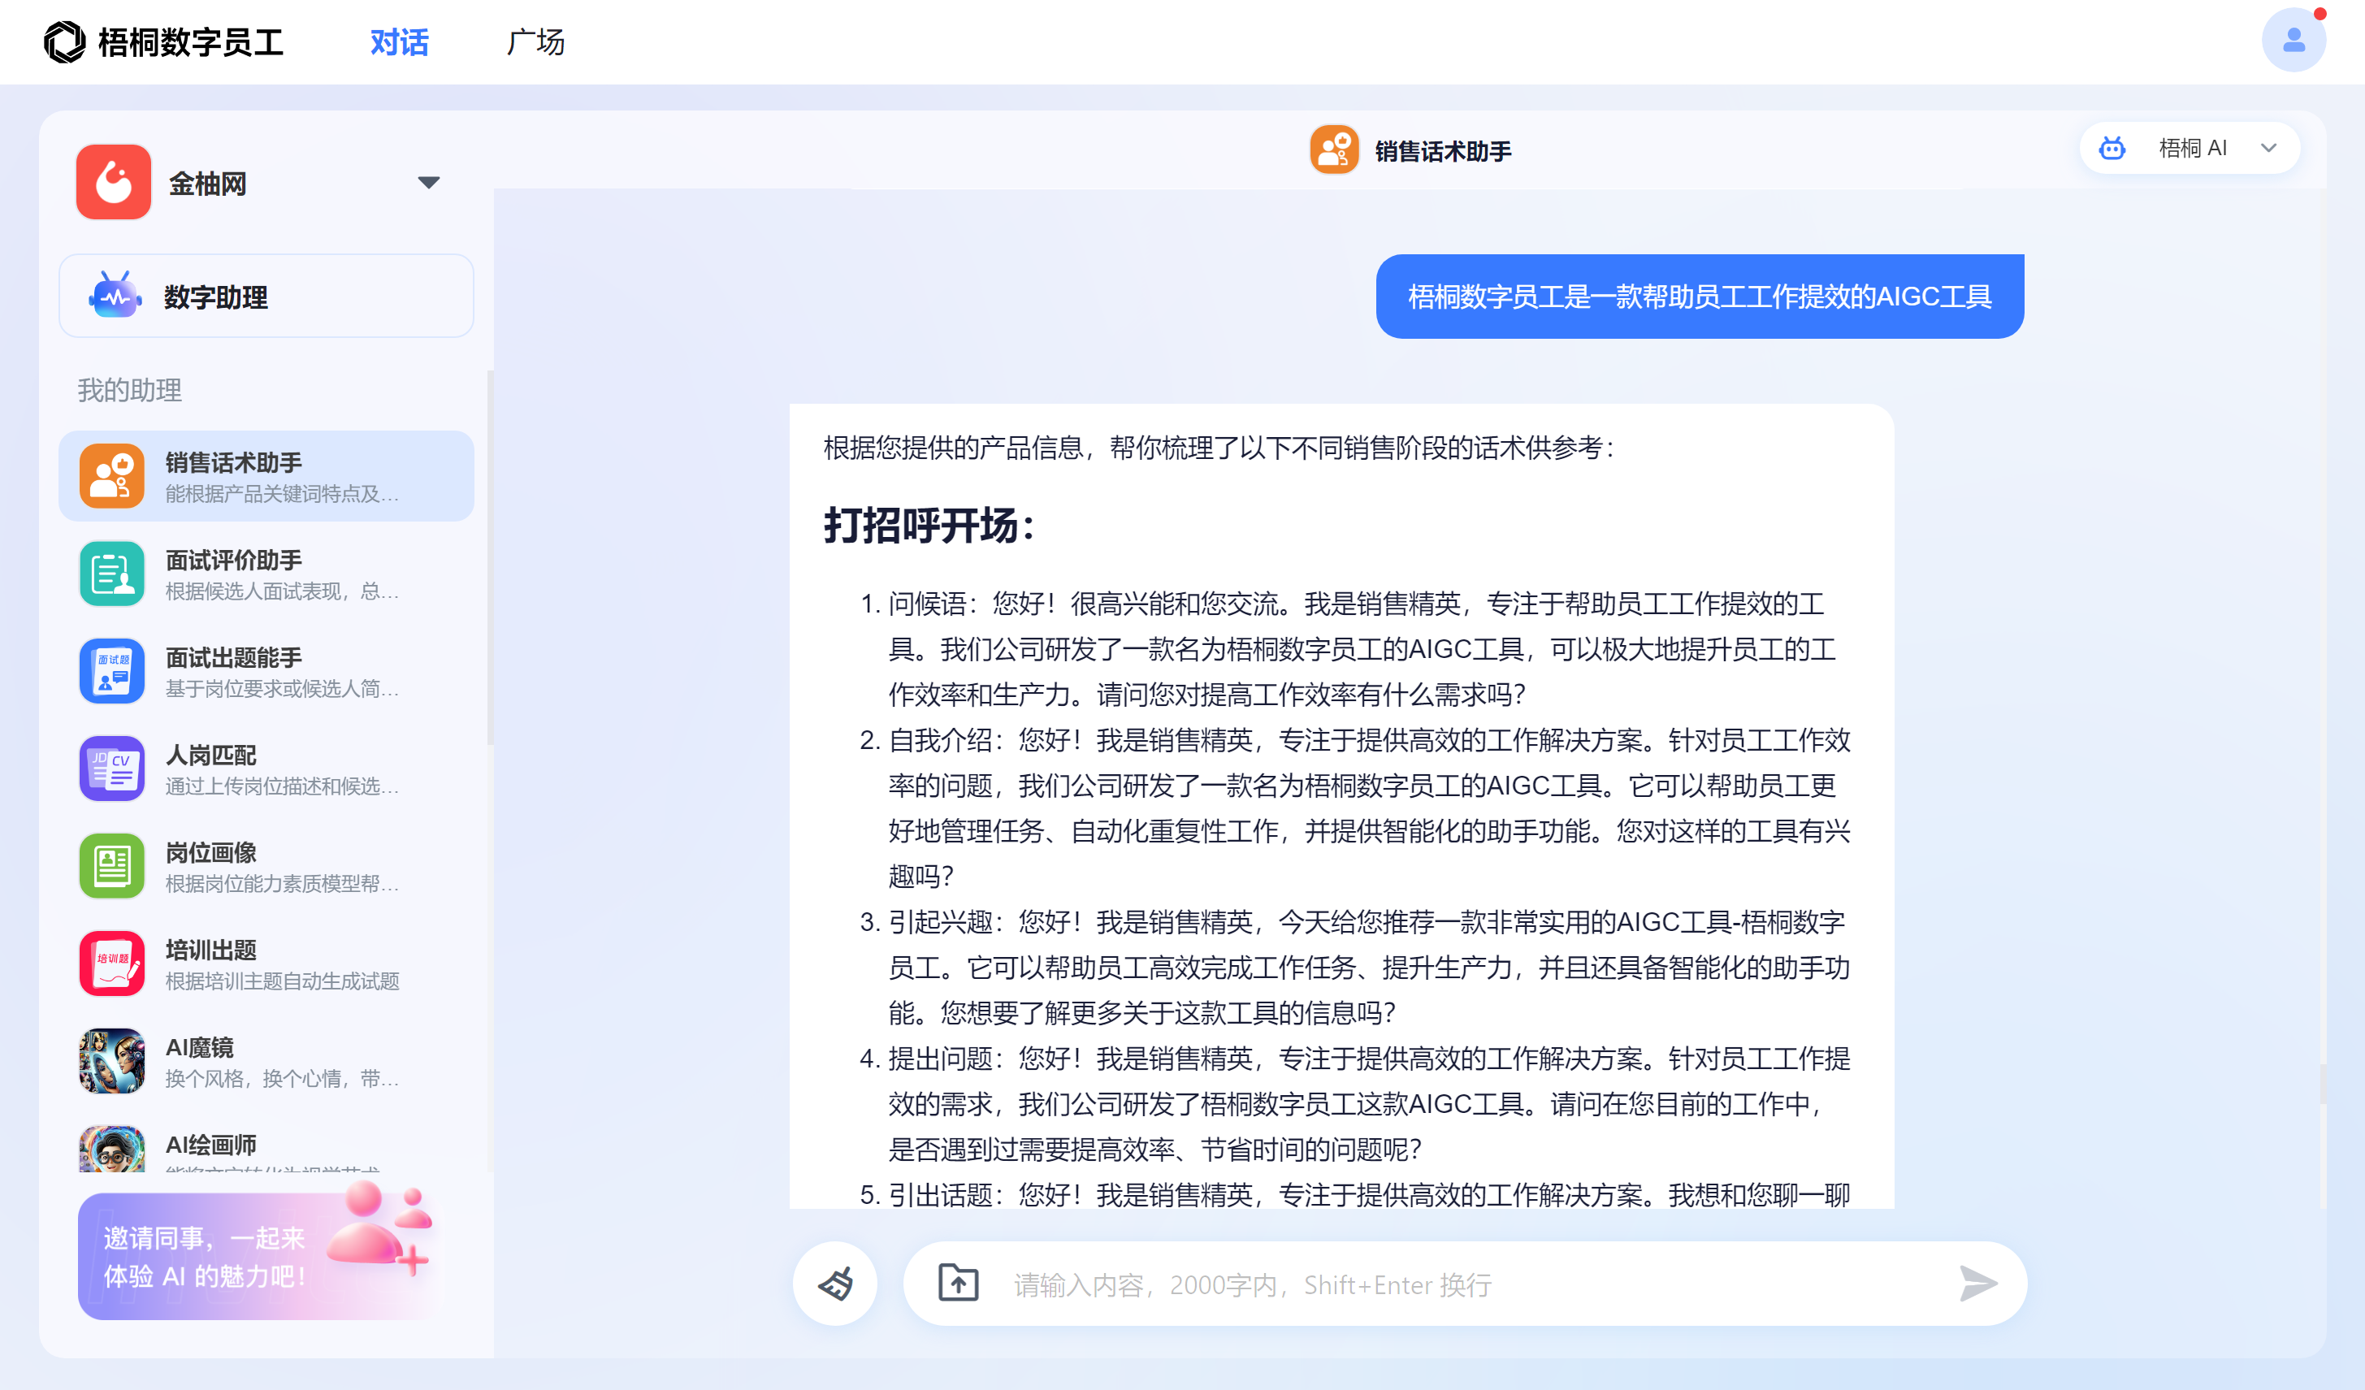This screenshot has height=1390, width=2365.
Task: Click the 邀请同事 invitation banner
Action: (x=258, y=1256)
